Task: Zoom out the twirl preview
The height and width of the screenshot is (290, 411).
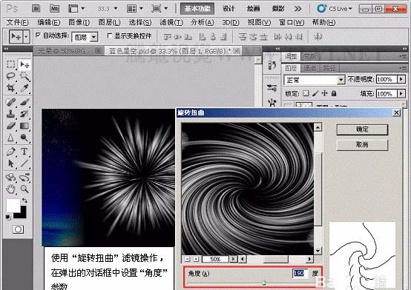Action: [x=187, y=259]
